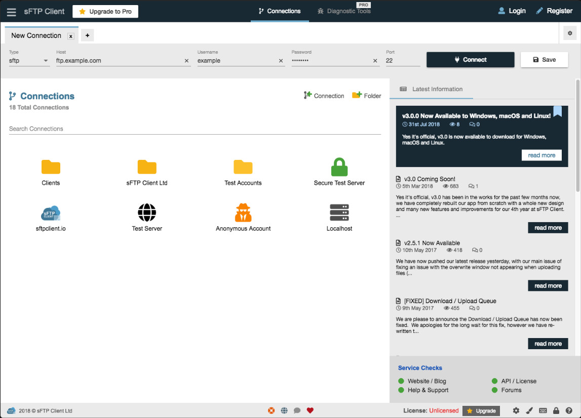
Task: Click the Connect button
Action: pyautogui.click(x=470, y=60)
